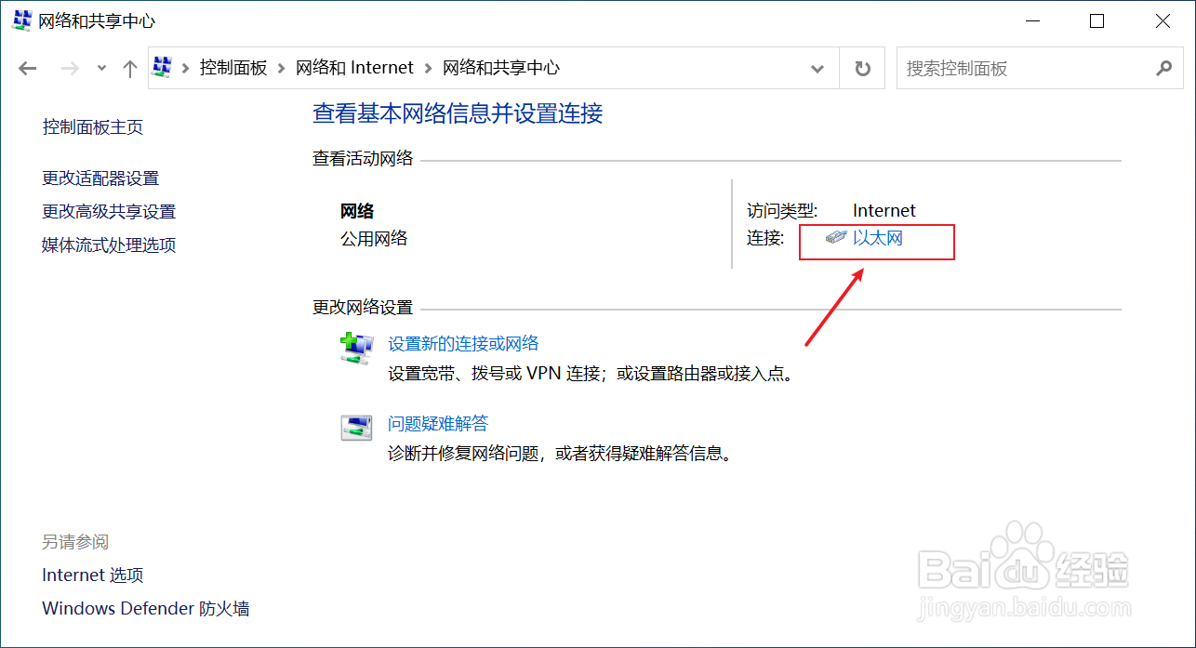This screenshot has width=1196, height=648.
Task: Click the search magnifier icon
Action: pos(1163,68)
